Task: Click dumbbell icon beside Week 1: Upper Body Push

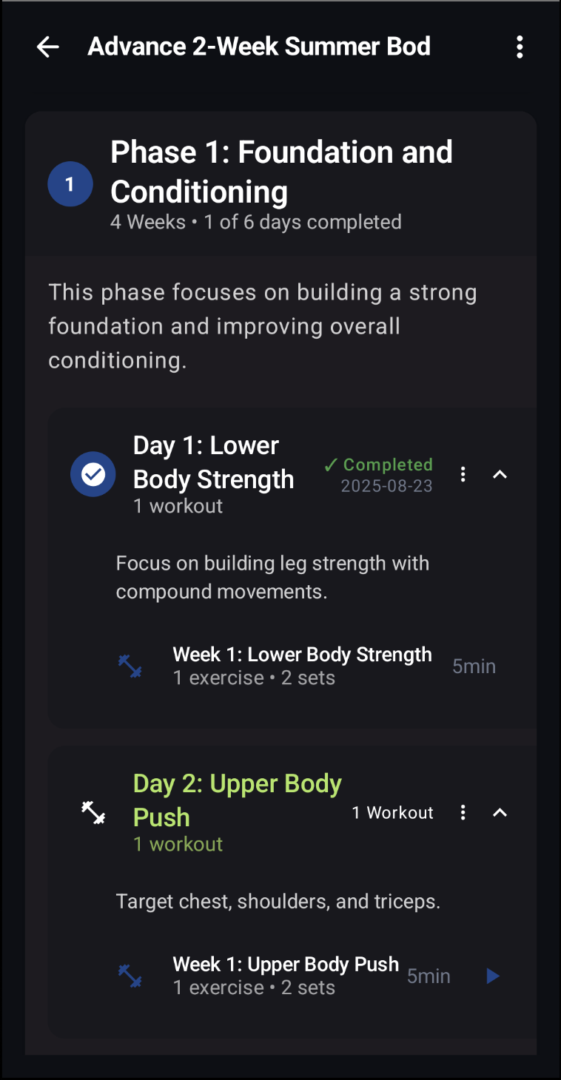Action: coord(130,976)
